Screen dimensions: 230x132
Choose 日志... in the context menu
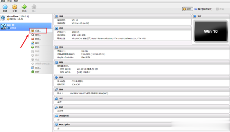click(41, 68)
